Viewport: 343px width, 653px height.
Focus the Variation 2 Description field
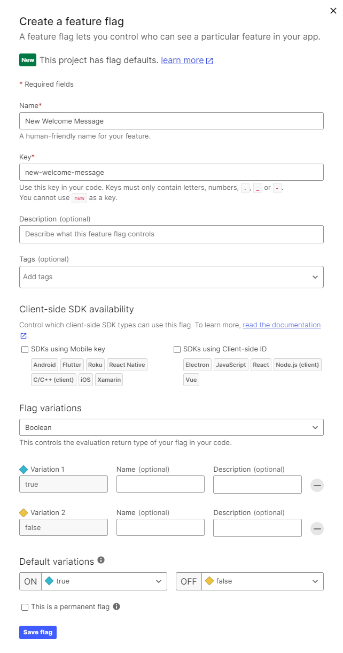[x=258, y=528]
